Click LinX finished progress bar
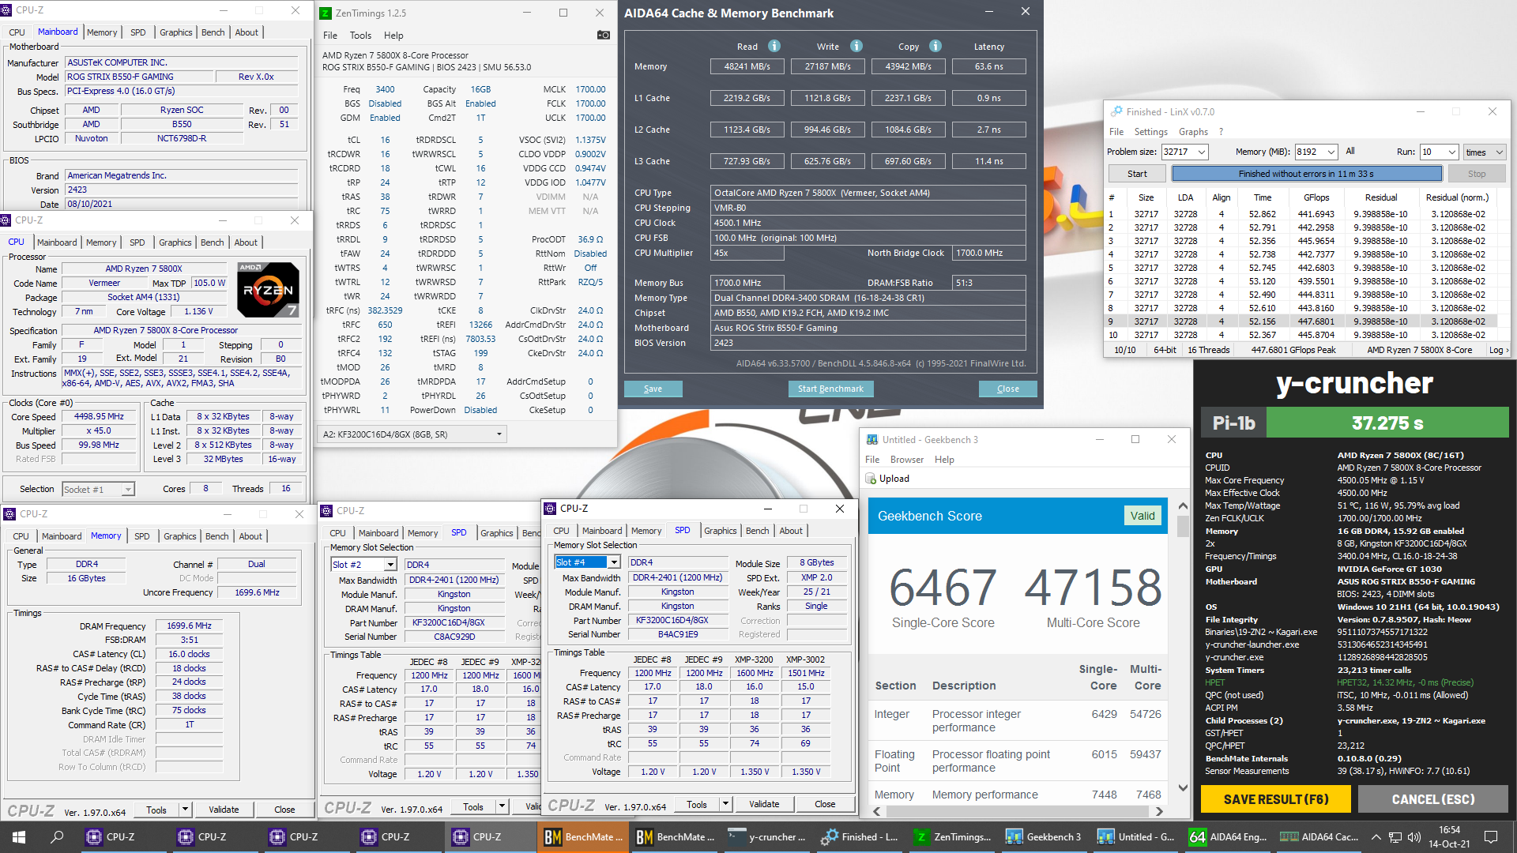The image size is (1517, 853). tap(1306, 174)
